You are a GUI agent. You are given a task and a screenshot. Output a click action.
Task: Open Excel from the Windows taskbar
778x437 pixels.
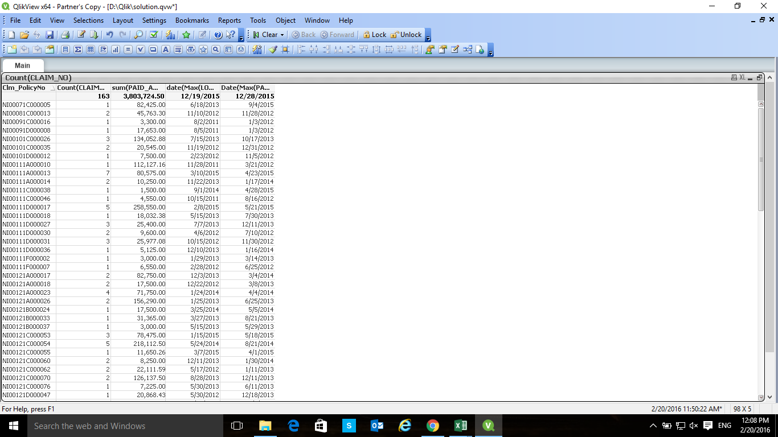[460, 426]
